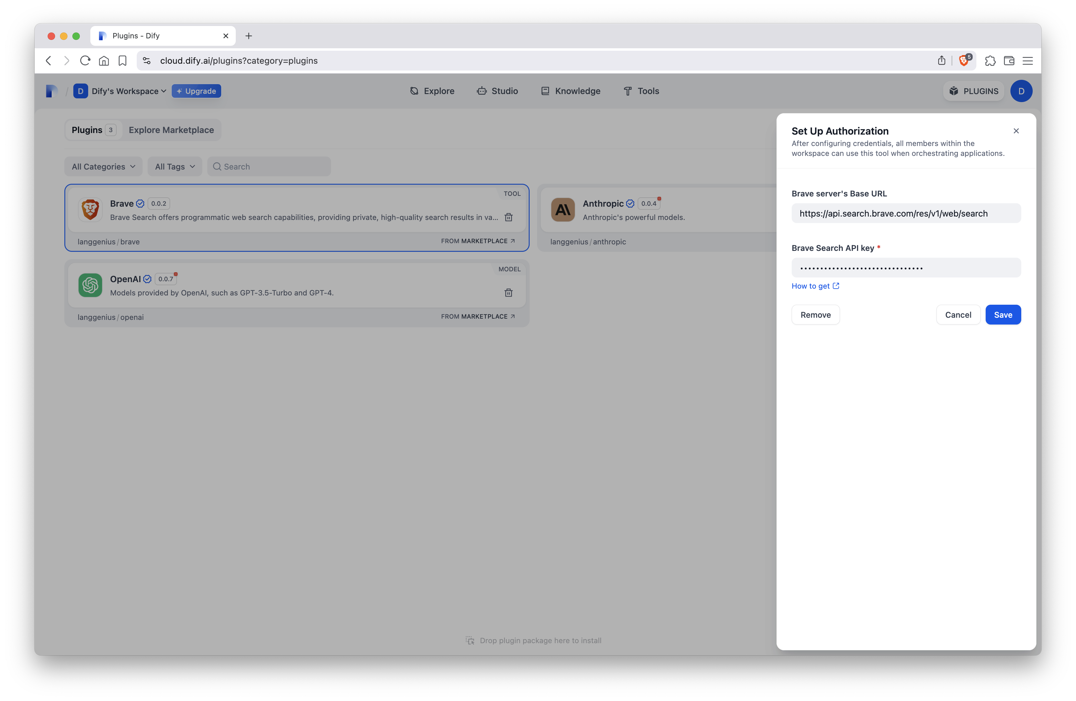Go forward in browser history
Screen dimensions: 1076x701
point(67,61)
